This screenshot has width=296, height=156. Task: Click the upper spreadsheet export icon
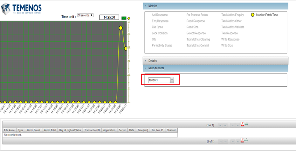pos(246,124)
